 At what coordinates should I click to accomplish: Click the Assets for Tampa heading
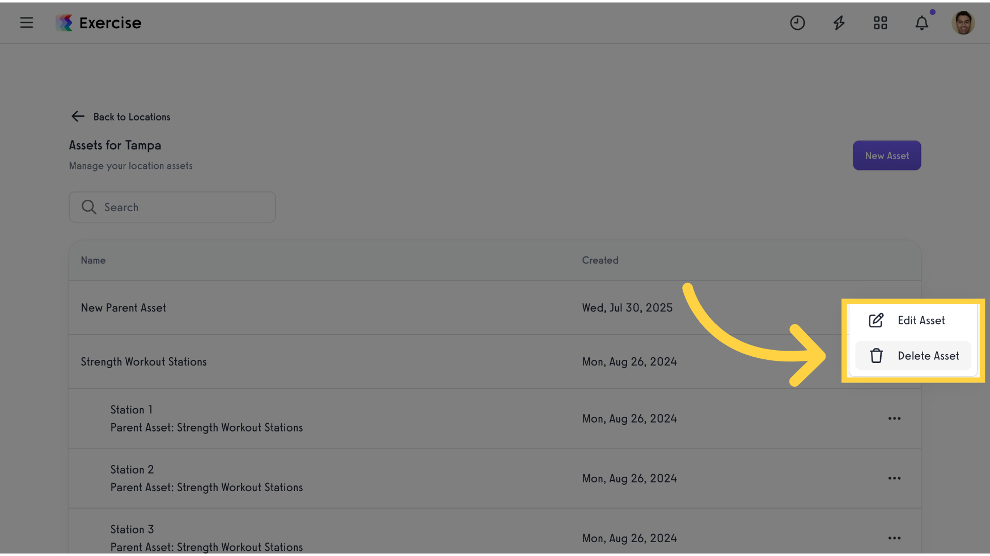point(115,145)
